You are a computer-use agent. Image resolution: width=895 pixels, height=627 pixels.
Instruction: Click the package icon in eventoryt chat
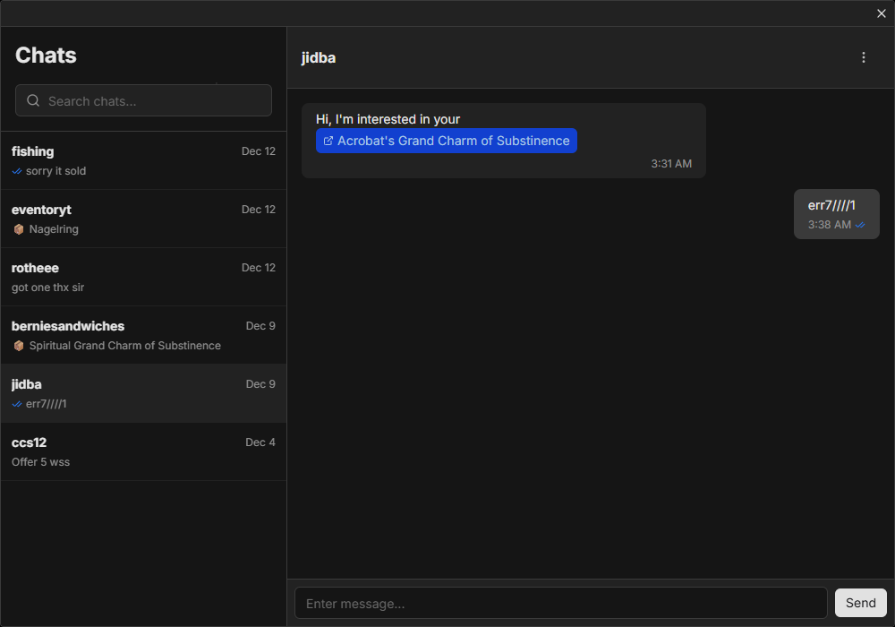click(19, 229)
